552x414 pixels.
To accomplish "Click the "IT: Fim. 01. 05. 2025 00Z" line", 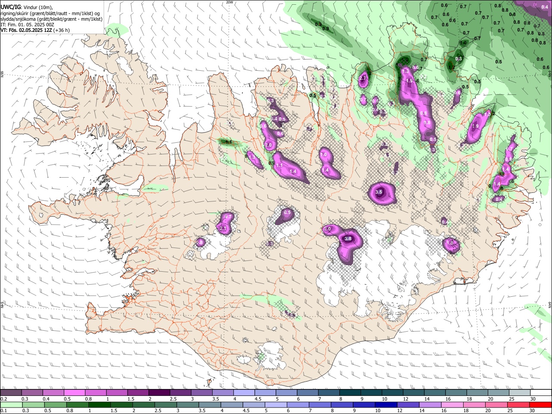I will (x=27, y=25).
